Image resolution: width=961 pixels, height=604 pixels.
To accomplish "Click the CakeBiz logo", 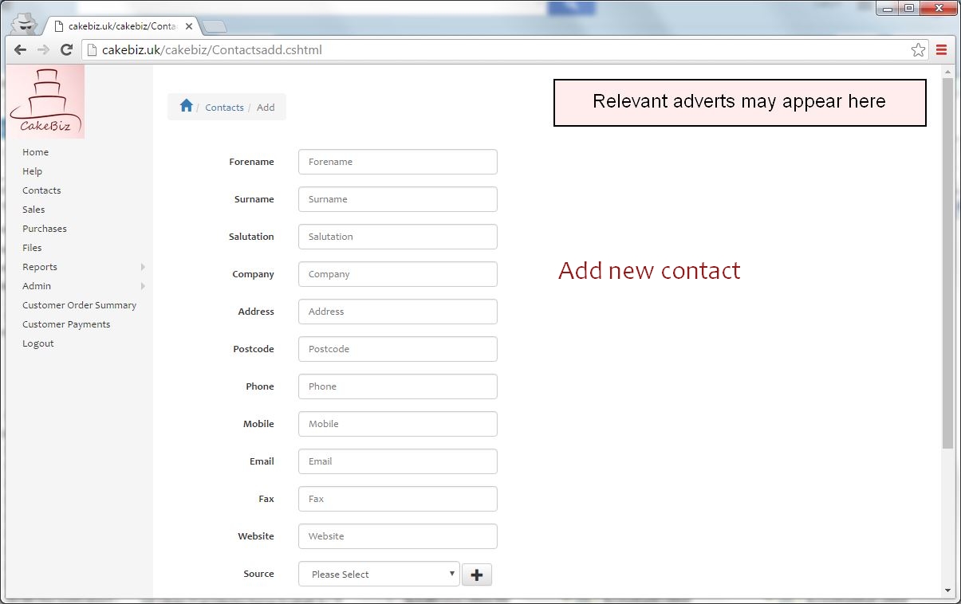I will coord(45,100).
